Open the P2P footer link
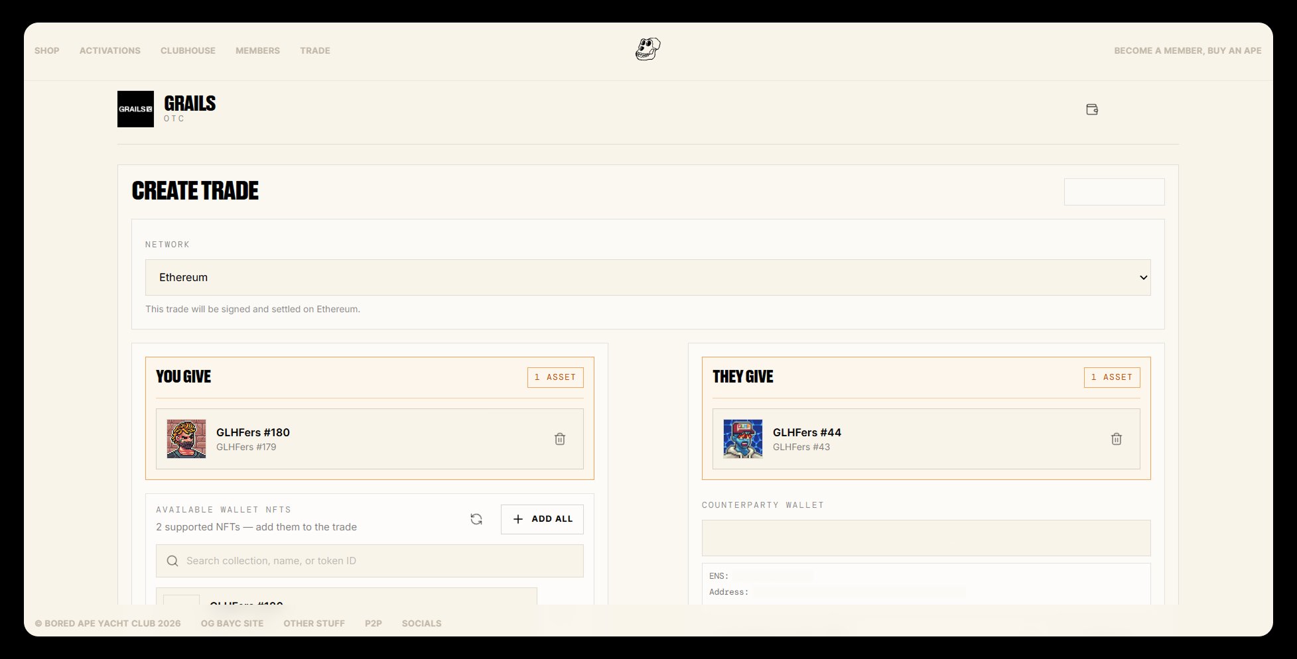1297x659 pixels. coord(374,623)
